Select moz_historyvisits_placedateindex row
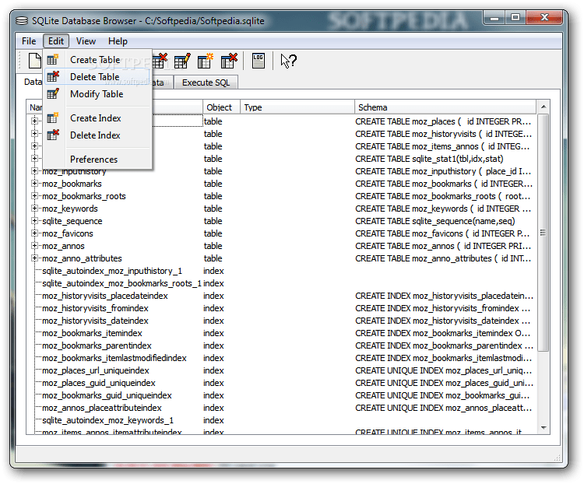The height and width of the screenshot is (484, 584). pyautogui.click(x=281, y=296)
